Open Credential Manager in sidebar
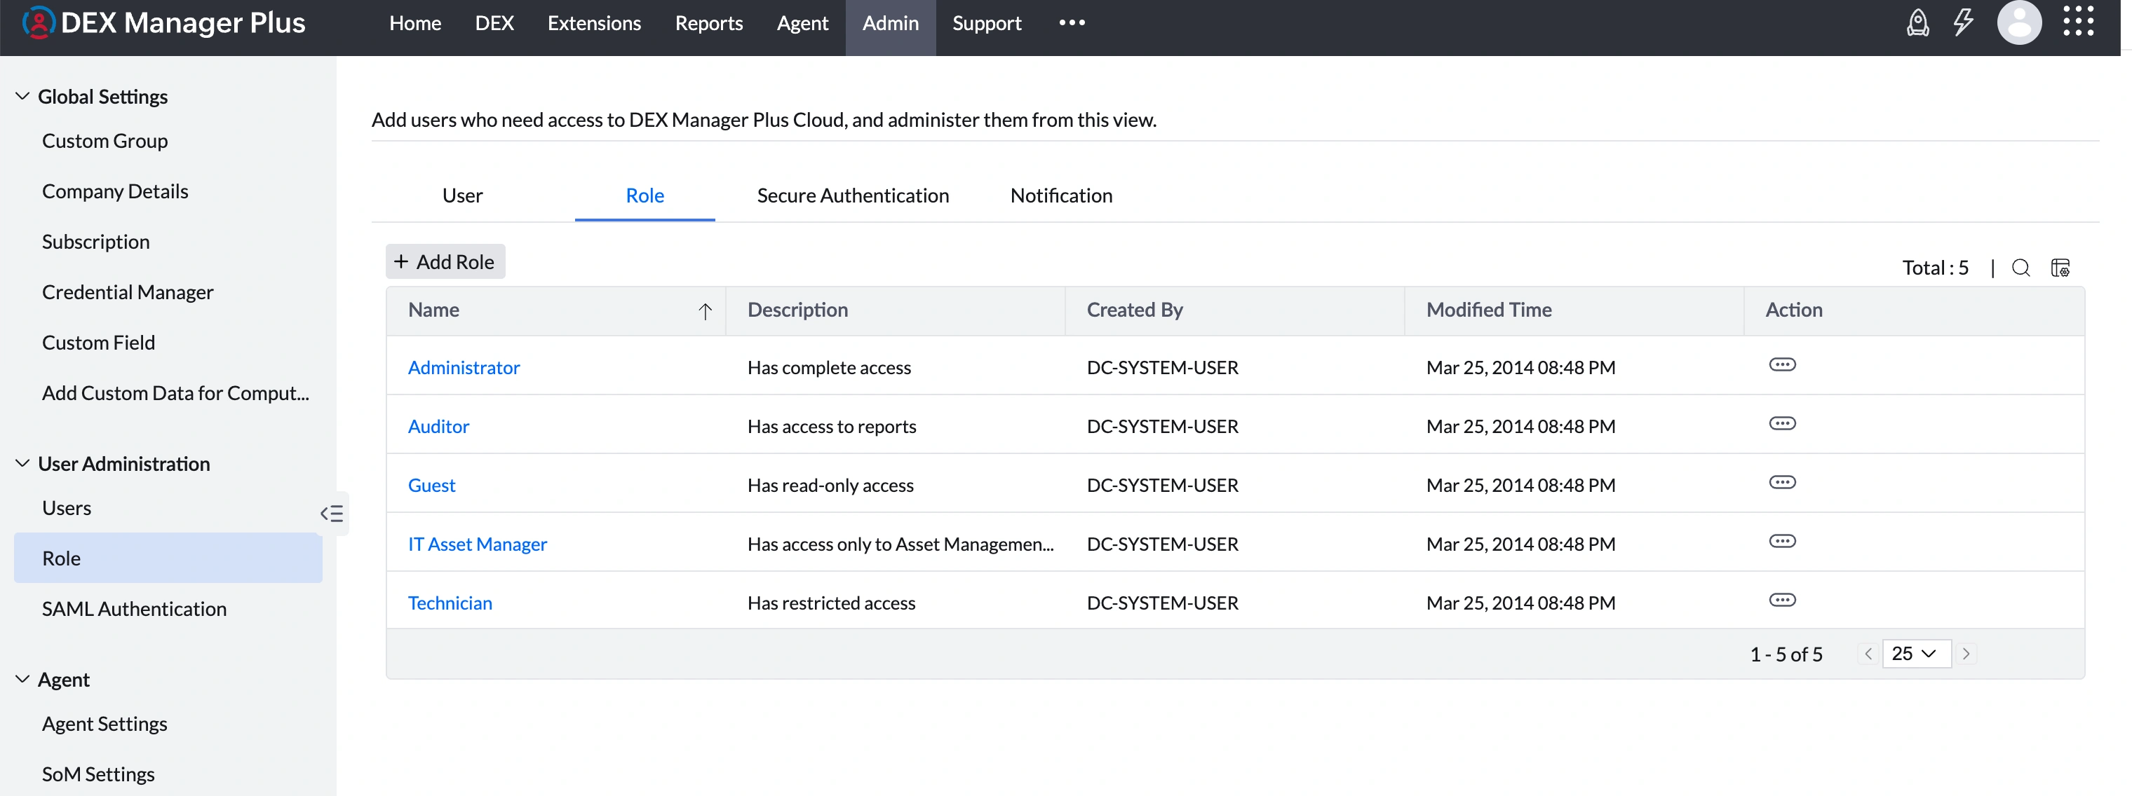Image resolution: width=2132 pixels, height=796 pixels. (x=128, y=293)
